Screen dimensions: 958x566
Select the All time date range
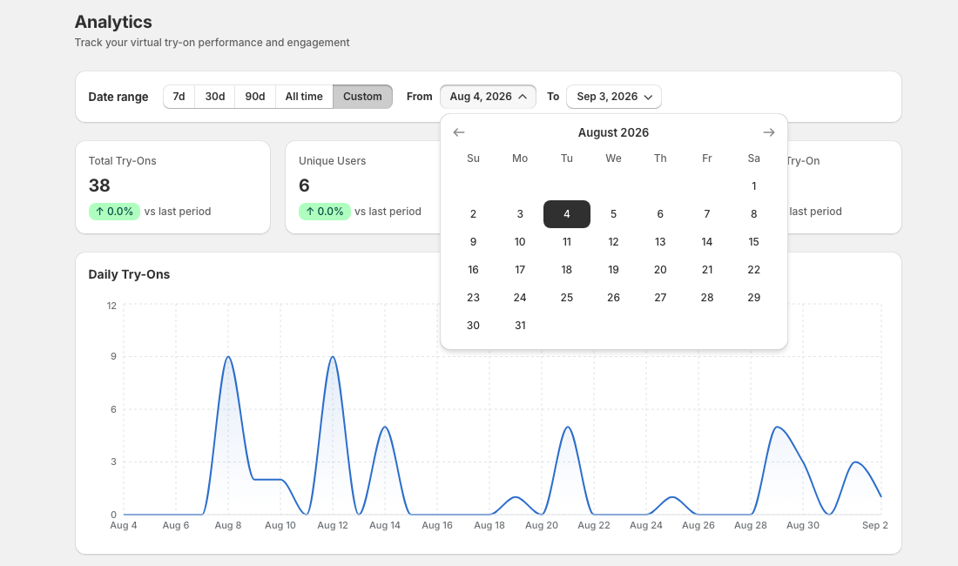pyautogui.click(x=304, y=97)
